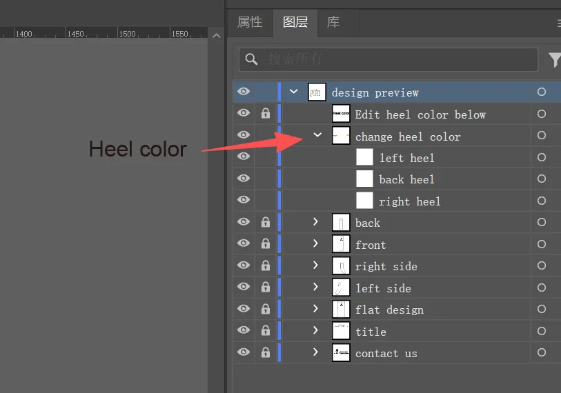This screenshot has height=393, width=561.
Task: Toggle visibility of the right side layer
Action: click(x=244, y=265)
